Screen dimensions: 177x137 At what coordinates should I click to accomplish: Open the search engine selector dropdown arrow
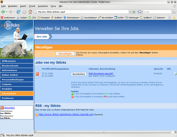coord(142,12)
